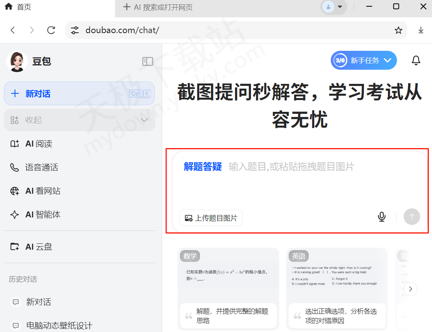432x332 pixels.
Task: Click the bookmark star in address bar
Action: click(x=398, y=30)
